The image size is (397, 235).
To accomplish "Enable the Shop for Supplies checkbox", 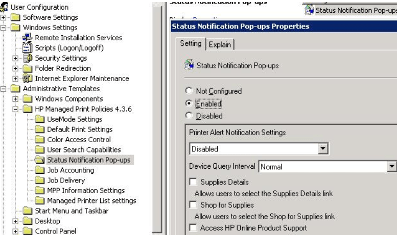I will [x=193, y=205].
